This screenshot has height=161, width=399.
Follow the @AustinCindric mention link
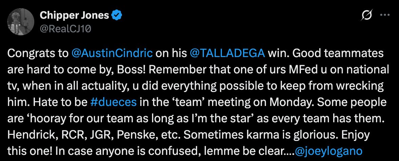click(112, 54)
